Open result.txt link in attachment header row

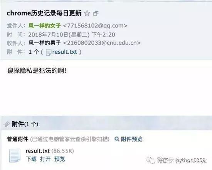(x=65, y=52)
